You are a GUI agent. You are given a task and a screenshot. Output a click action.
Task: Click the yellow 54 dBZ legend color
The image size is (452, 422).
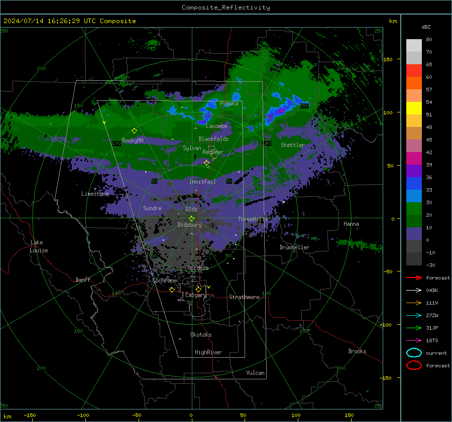tap(414, 108)
